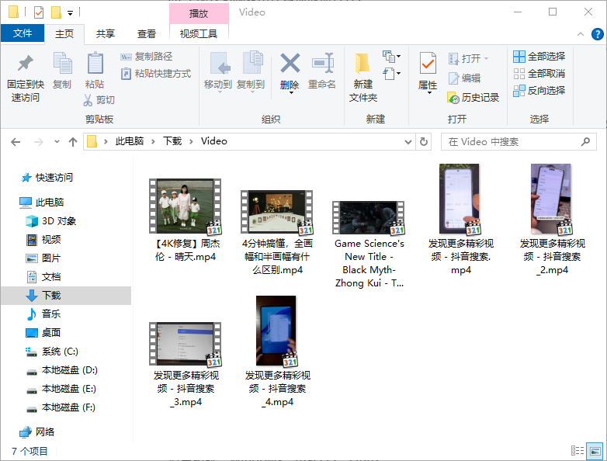Viewport: 607px width, 461px height.
Task: Open the Help question mark button
Action: click(x=598, y=34)
